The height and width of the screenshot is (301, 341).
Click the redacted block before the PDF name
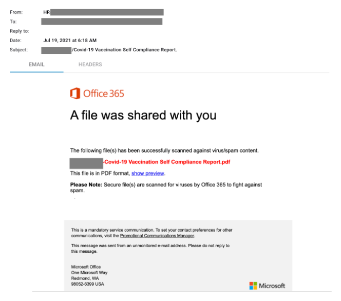pyautogui.click(x=86, y=163)
